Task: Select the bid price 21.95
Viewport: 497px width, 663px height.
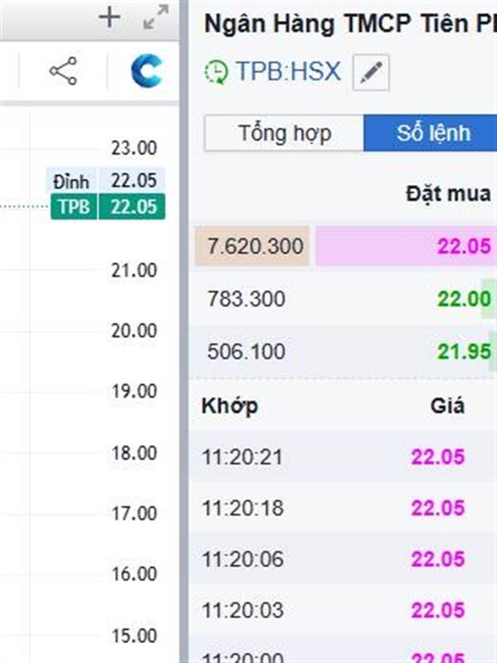Action: pos(464,351)
